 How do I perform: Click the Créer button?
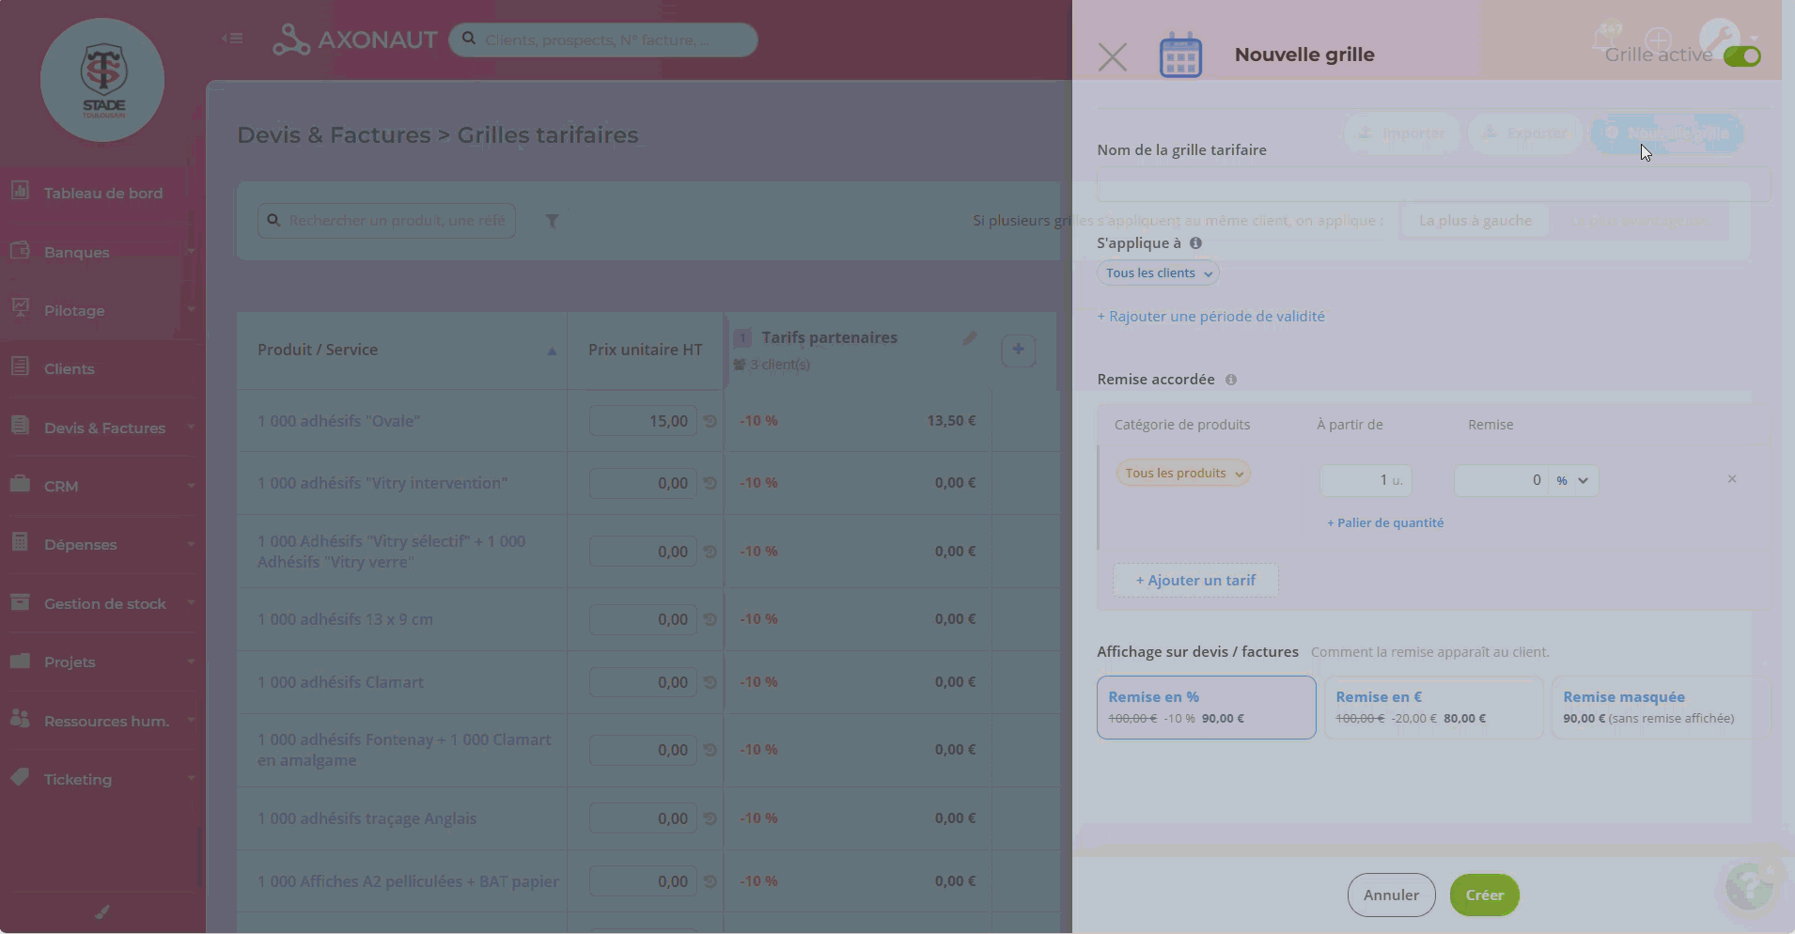click(x=1484, y=895)
